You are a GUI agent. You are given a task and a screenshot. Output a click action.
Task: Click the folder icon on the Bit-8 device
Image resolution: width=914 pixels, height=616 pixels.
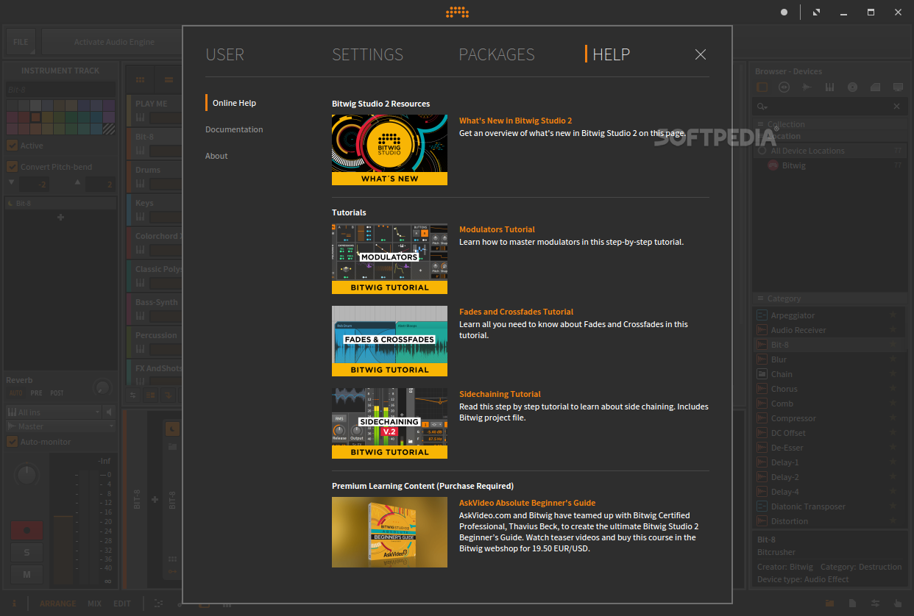(x=172, y=446)
